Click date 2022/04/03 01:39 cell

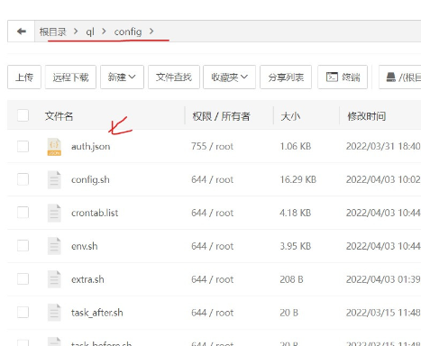click(383, 279)
